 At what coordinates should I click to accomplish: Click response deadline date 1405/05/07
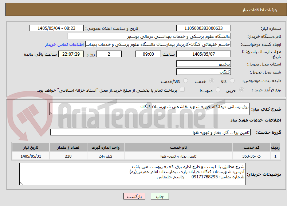tap(203, 54)
